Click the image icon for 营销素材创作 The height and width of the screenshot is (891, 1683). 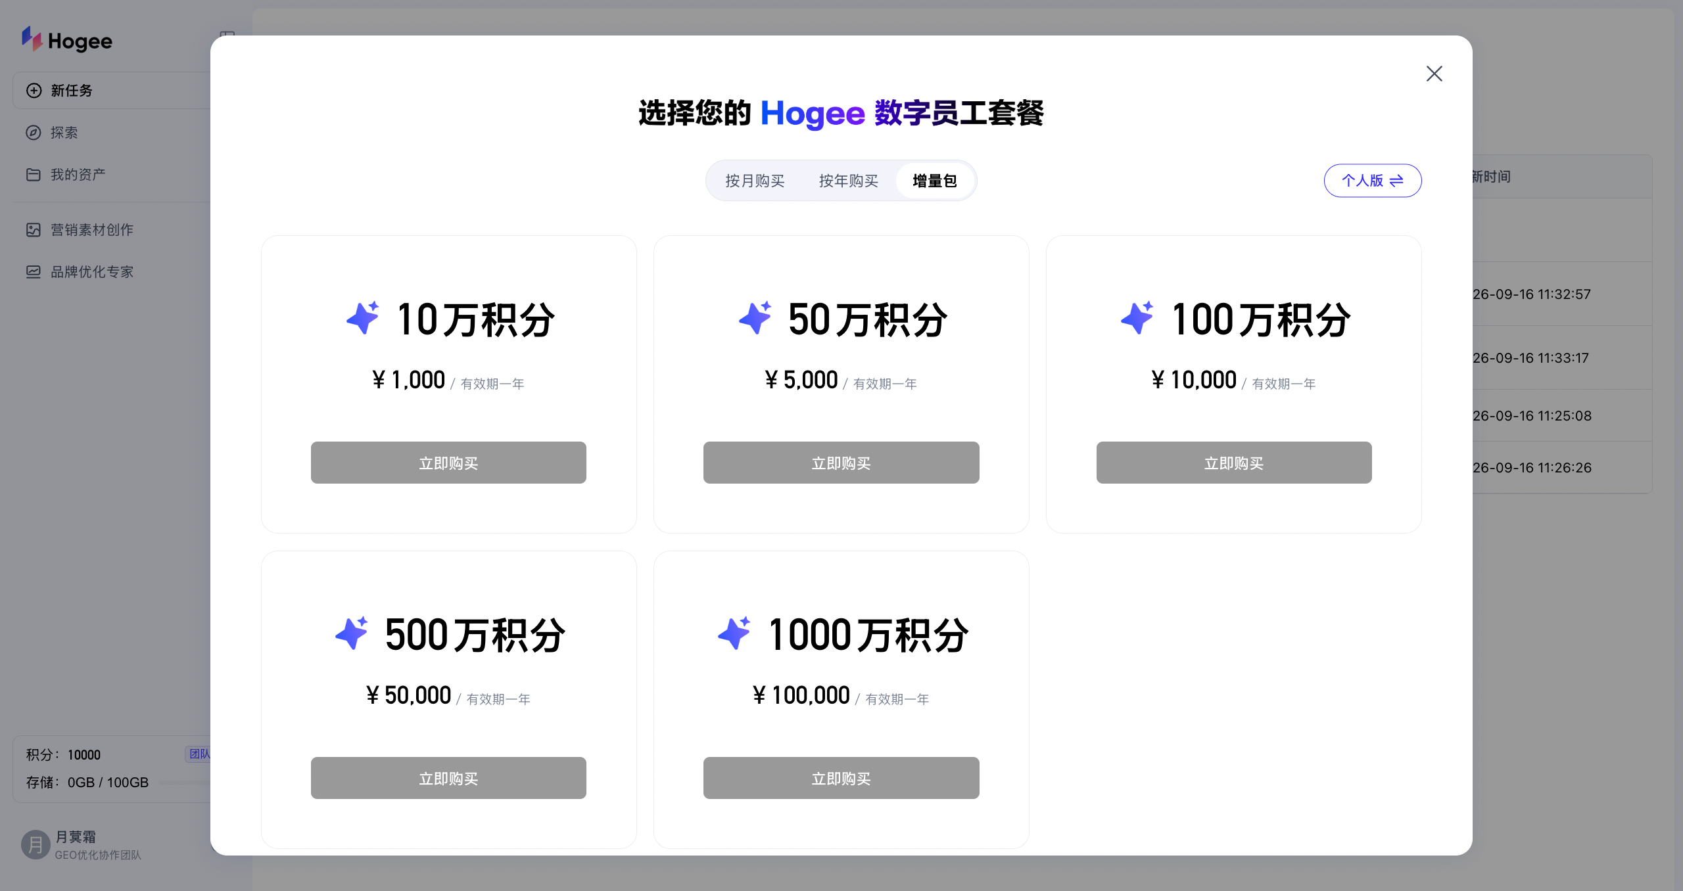click(34, 230)
